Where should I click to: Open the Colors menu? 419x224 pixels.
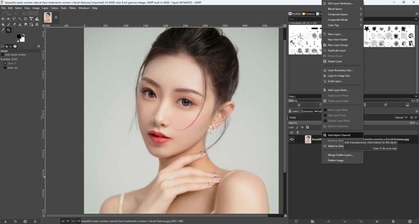54,8
